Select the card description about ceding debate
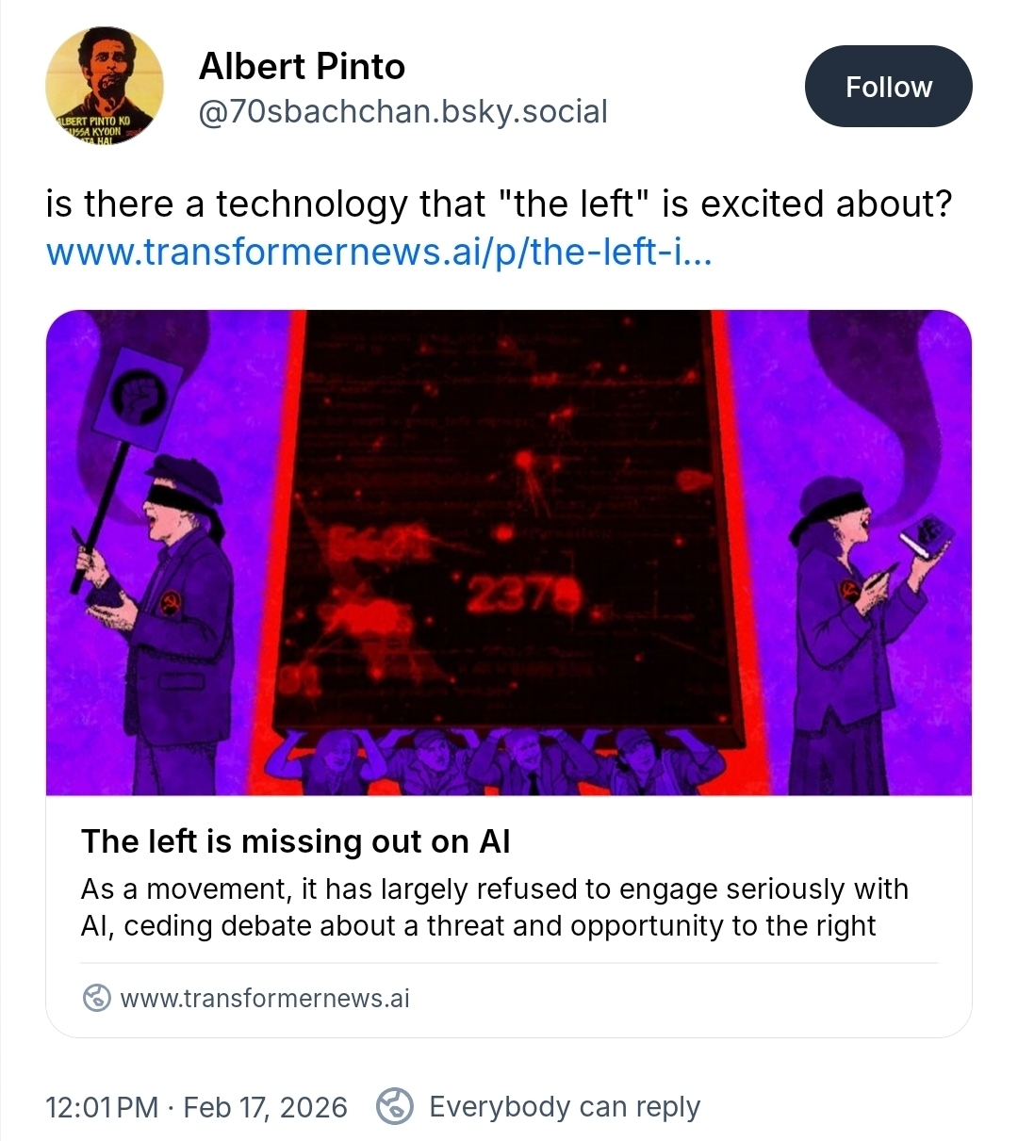The height and width of the screenshot is (1141, 1018). (495, 907)
